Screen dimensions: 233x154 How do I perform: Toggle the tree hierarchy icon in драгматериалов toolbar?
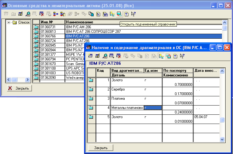161,56
